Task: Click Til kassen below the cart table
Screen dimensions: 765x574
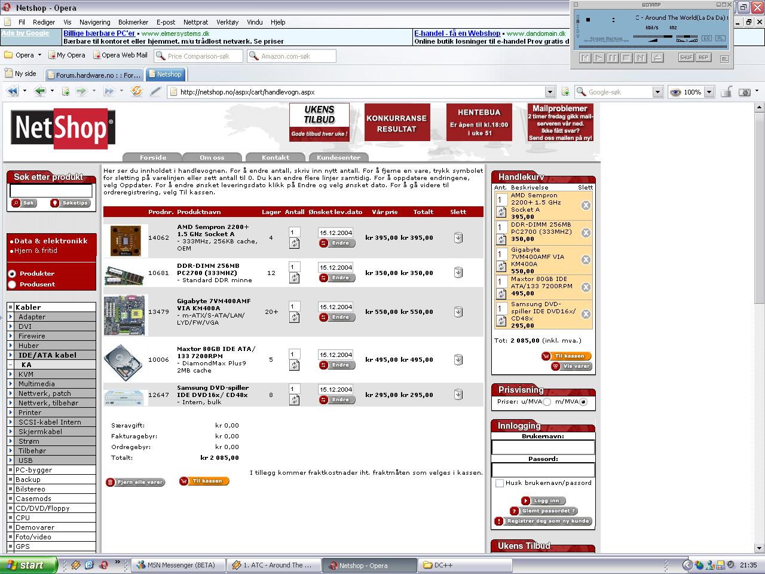Action: (203, 481)
